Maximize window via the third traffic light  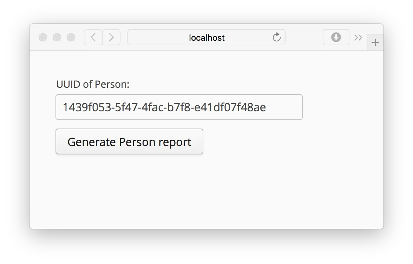71,37
